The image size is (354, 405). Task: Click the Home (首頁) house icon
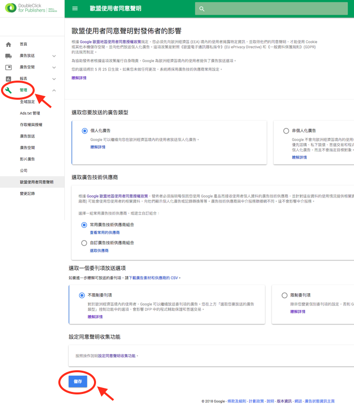coord(9,44)
